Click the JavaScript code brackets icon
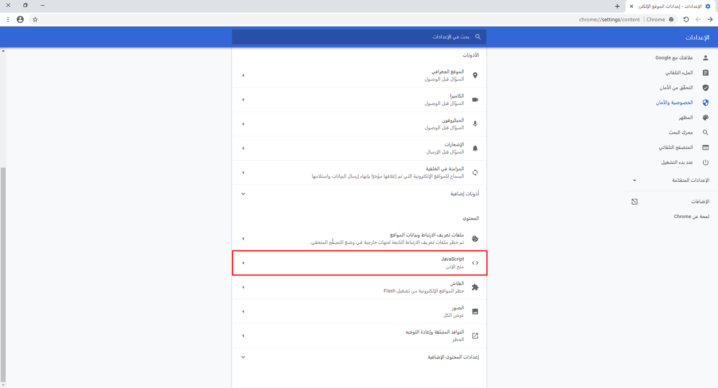Viewport: 718px width, 388px height. coord(475,263)
